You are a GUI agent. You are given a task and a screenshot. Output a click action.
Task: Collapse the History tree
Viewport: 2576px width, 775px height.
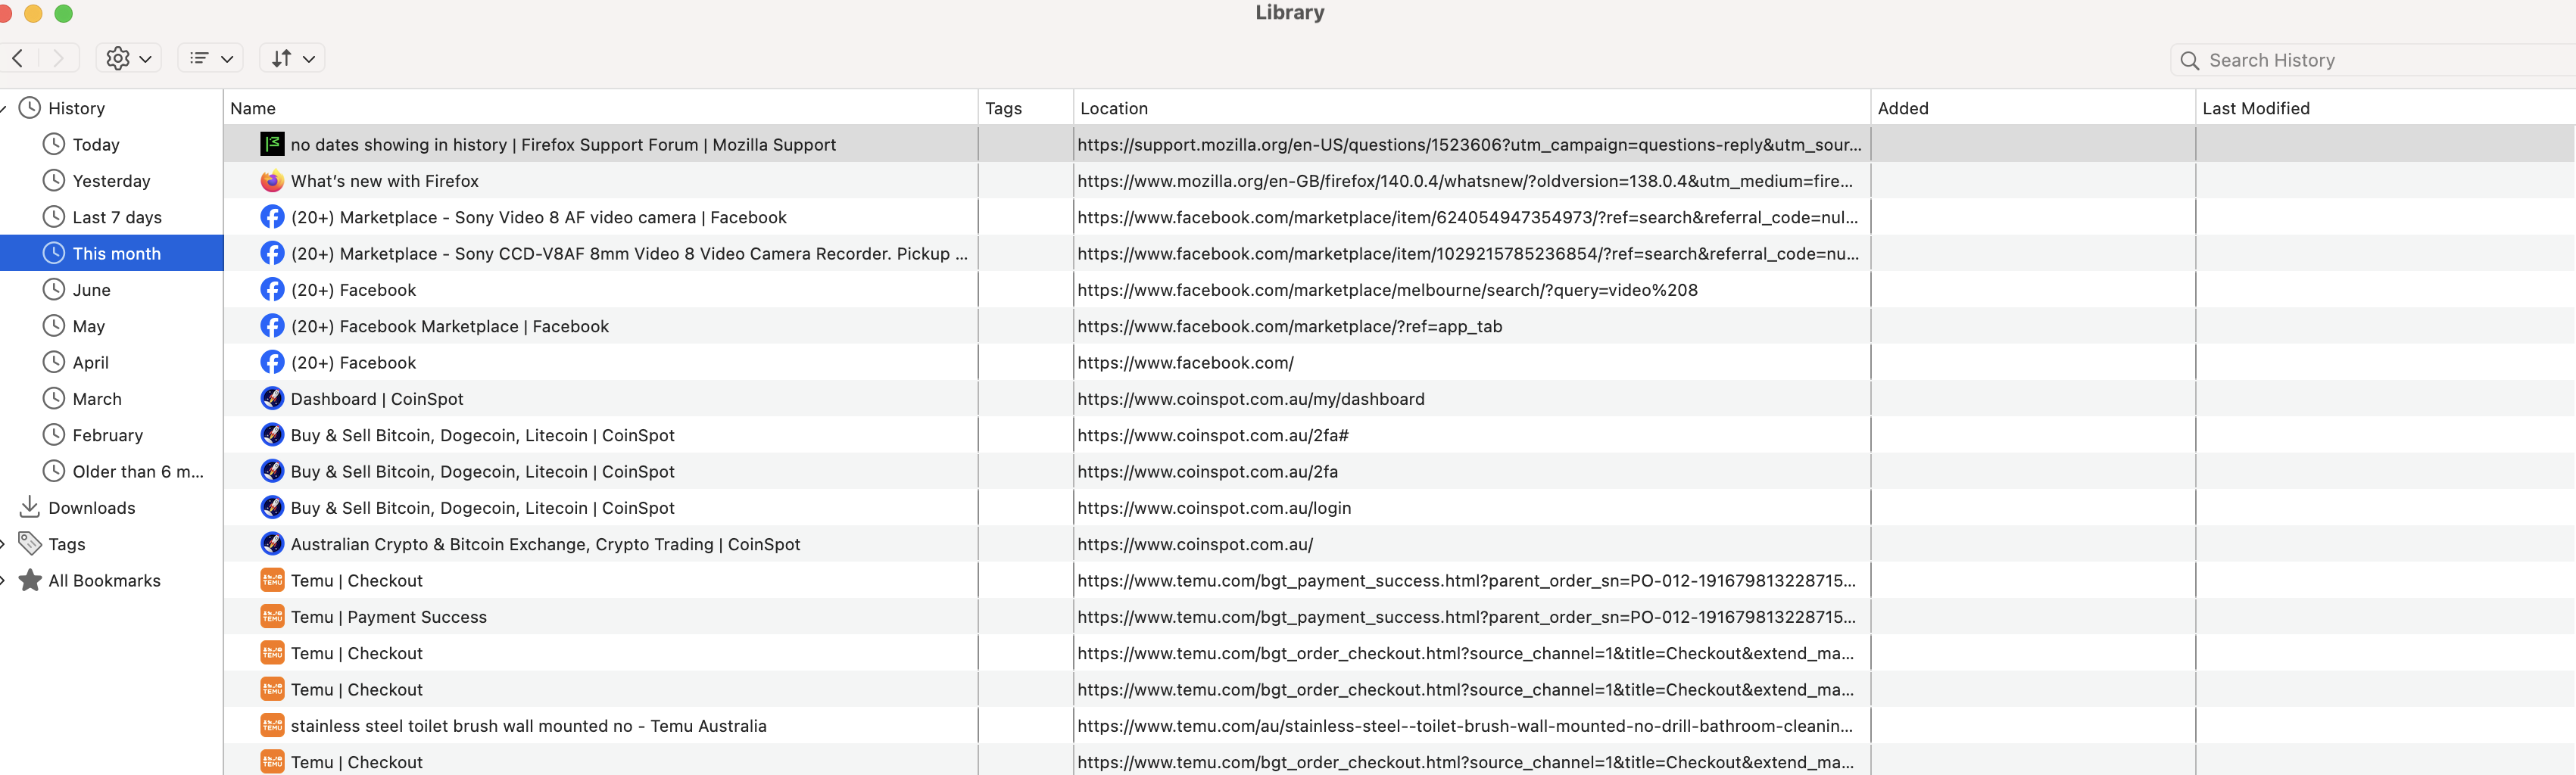point(3,108)
